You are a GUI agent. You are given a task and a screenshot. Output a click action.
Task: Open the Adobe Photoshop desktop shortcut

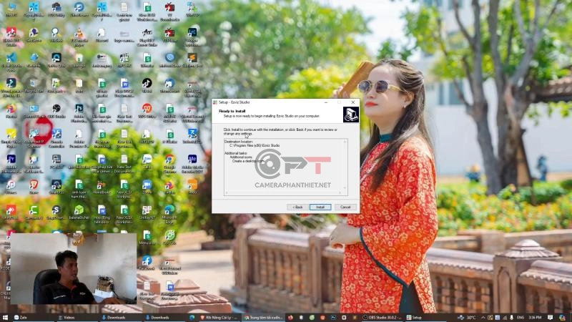[79, 112]
